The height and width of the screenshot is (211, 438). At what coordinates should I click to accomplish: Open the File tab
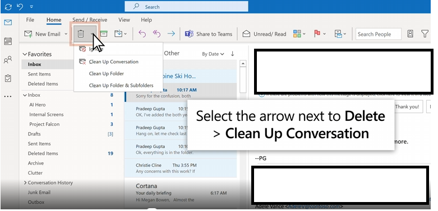30,20
